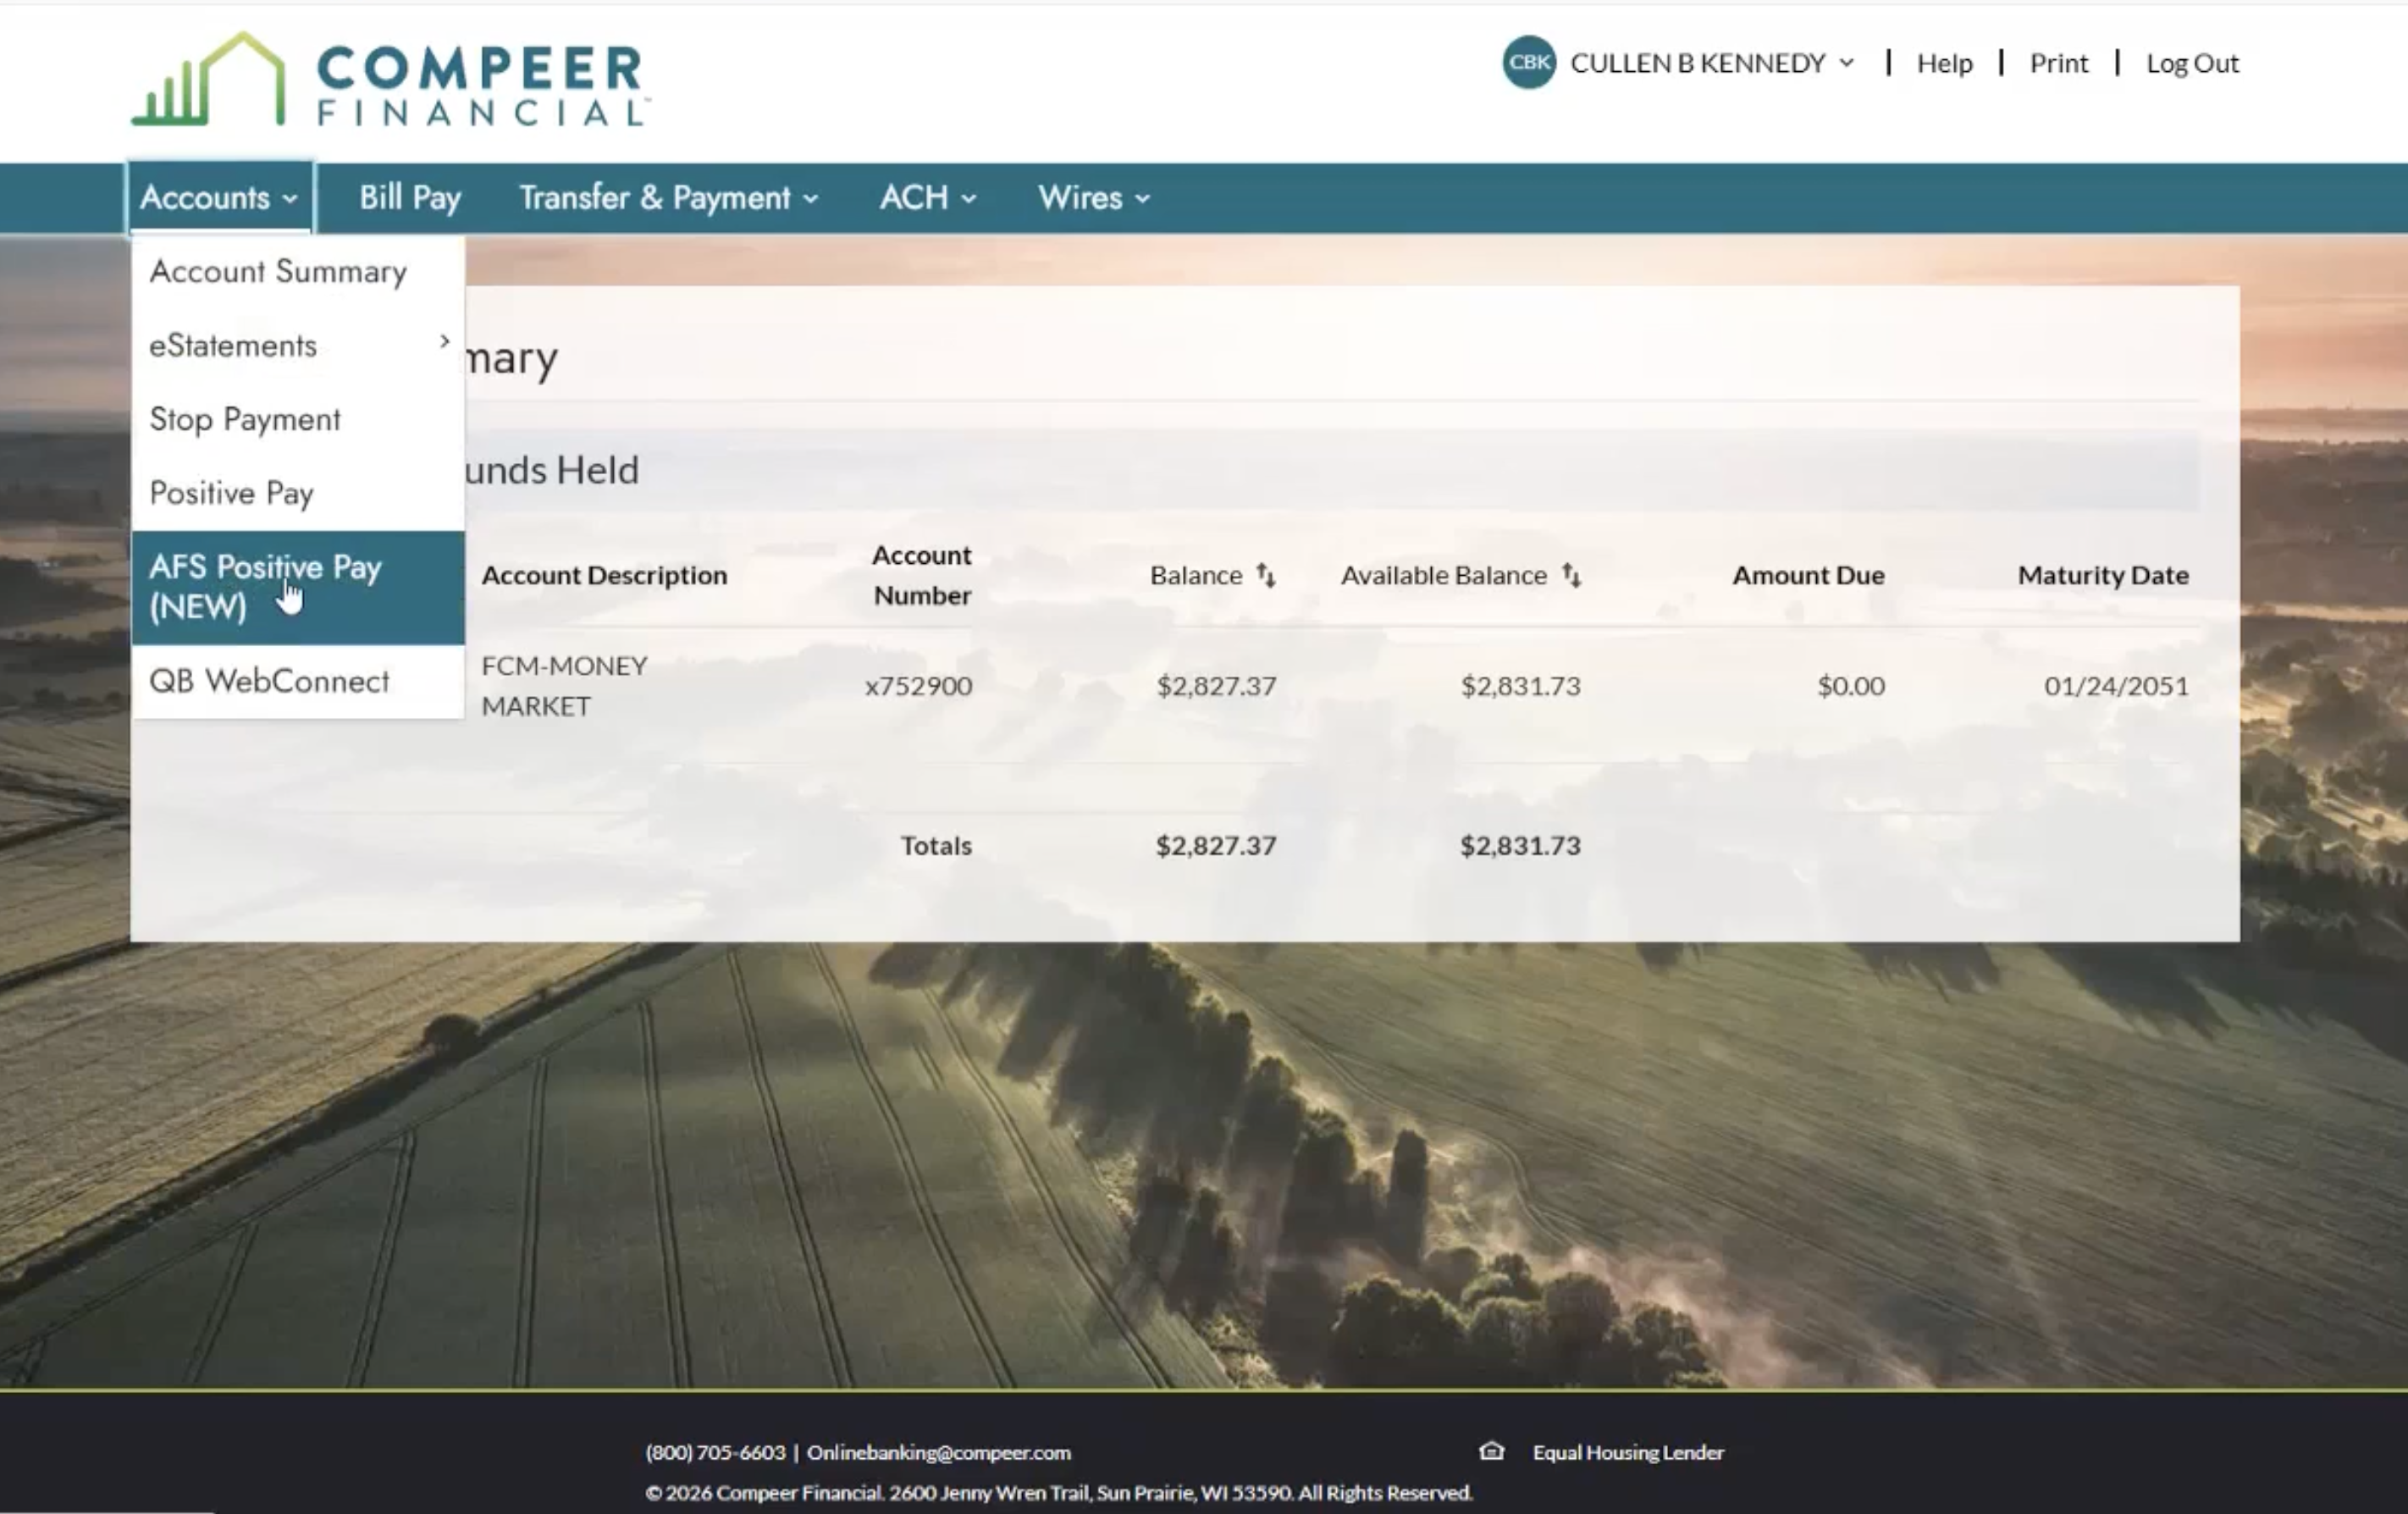Go to Bill Pay tab
Image resolution: width=2408 pixels, height=1514 pixels.
click(x=410, y=198)
